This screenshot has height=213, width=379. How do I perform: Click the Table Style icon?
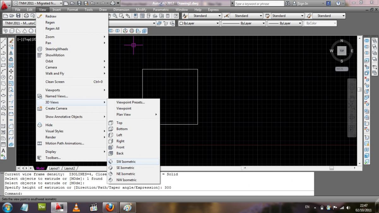point(268,16)
